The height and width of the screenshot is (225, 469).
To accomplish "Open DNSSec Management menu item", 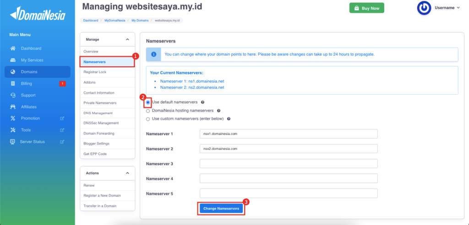I will click(x=107, y=123).
